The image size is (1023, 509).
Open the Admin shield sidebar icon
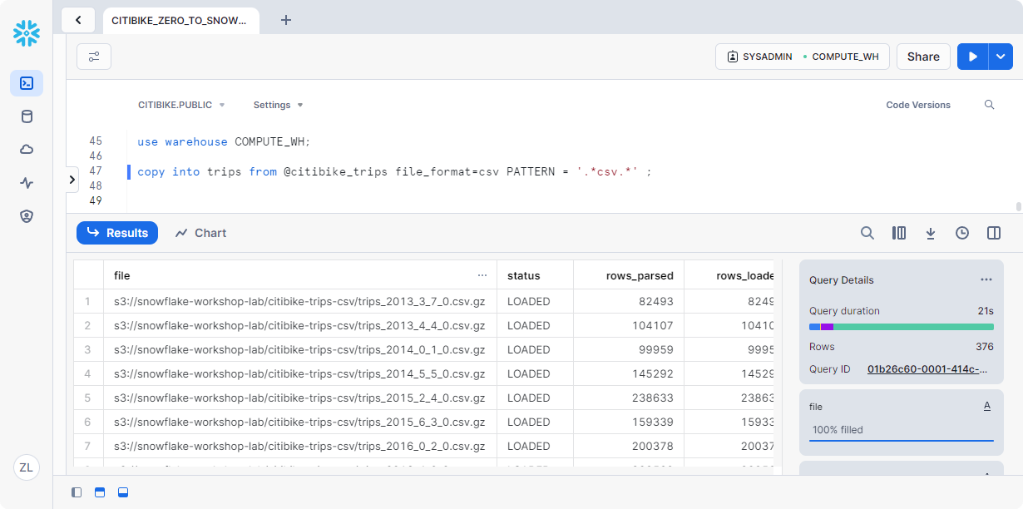coord(27,216)
